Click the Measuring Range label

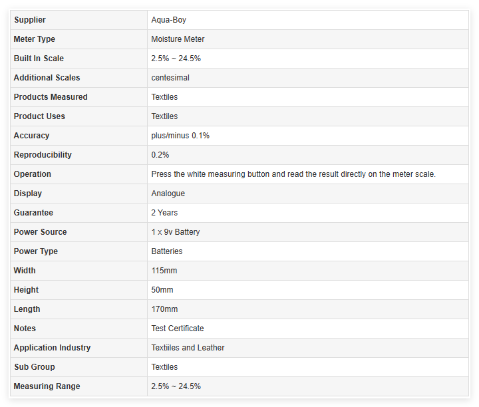tap(47, 386)
